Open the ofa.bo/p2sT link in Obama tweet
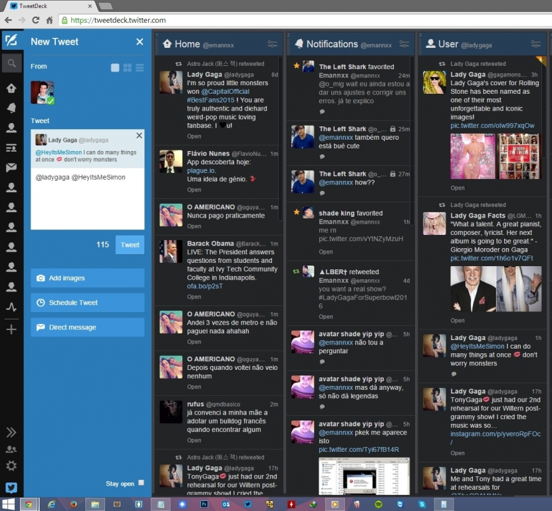 click(x=205, y=286)
